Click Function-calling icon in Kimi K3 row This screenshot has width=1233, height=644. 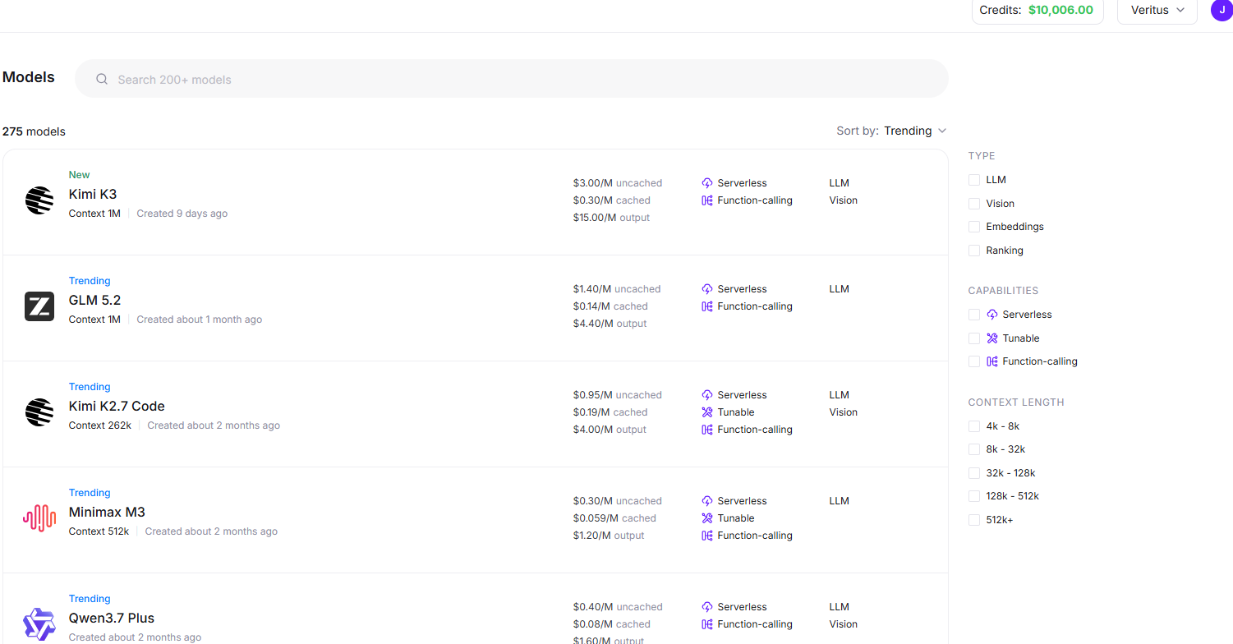pyautogui.click(x=707, y=200)
